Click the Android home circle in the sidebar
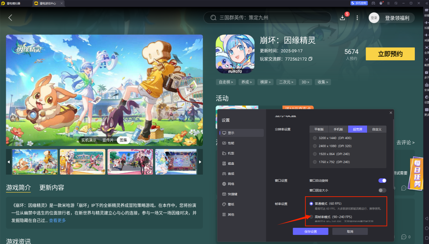Viewport: 429px width, 244px height. [x=426, y=228]
